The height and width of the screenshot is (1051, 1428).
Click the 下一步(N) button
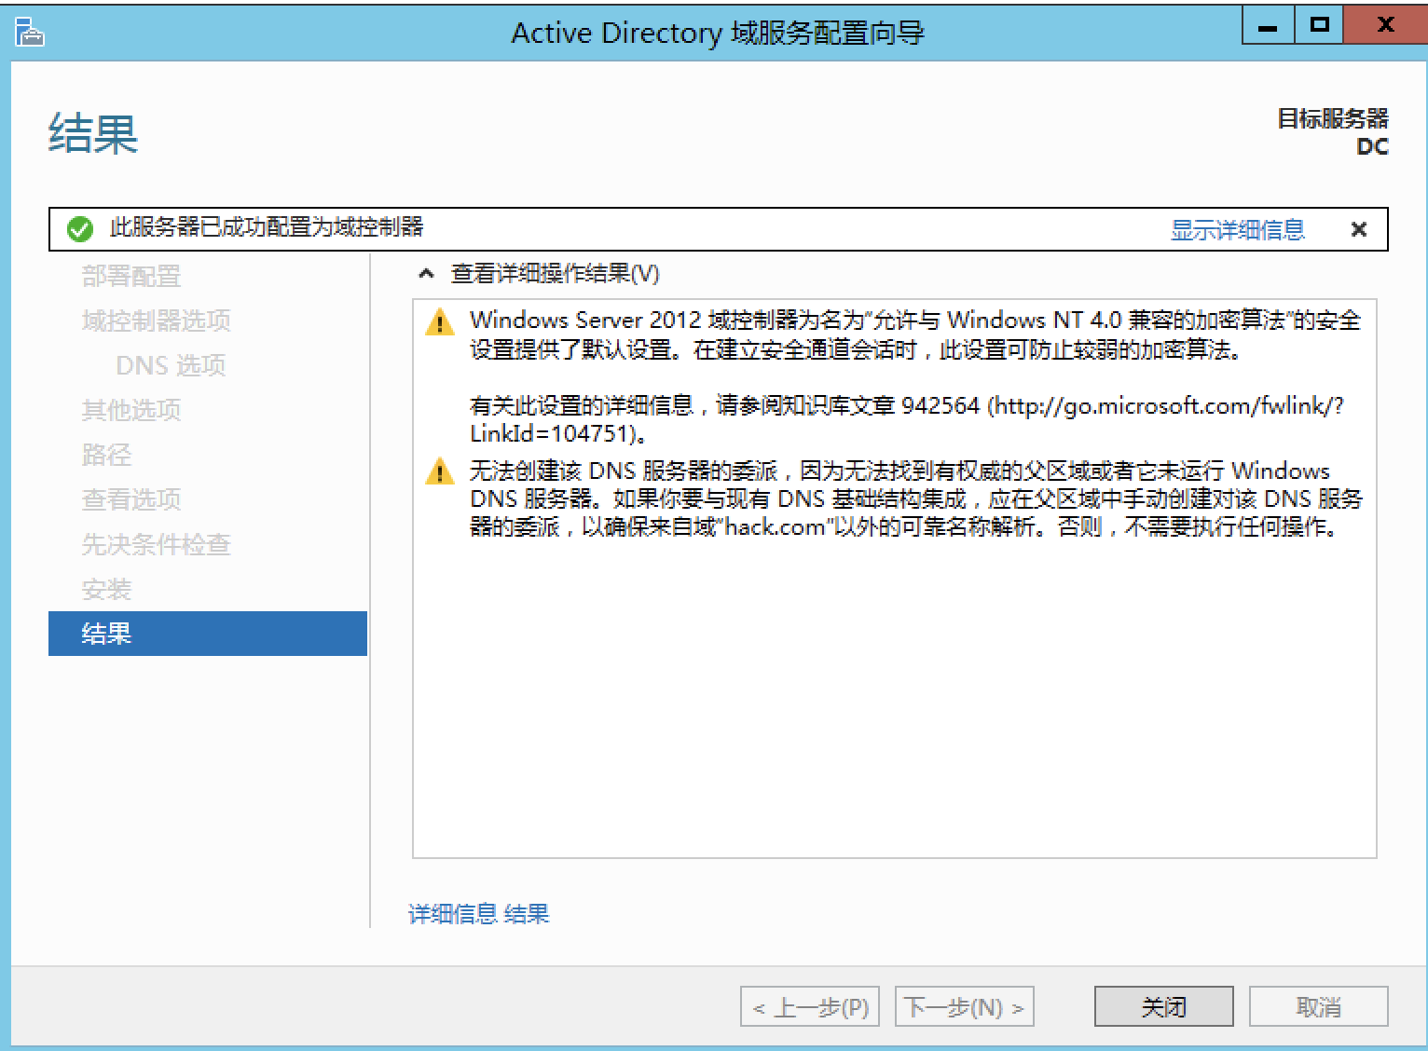[965, 1006]
